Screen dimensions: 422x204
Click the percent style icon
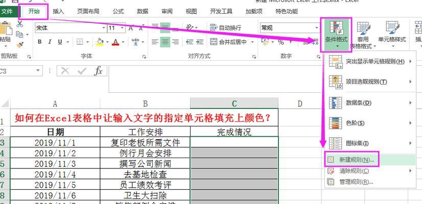[x=281, y=42]
